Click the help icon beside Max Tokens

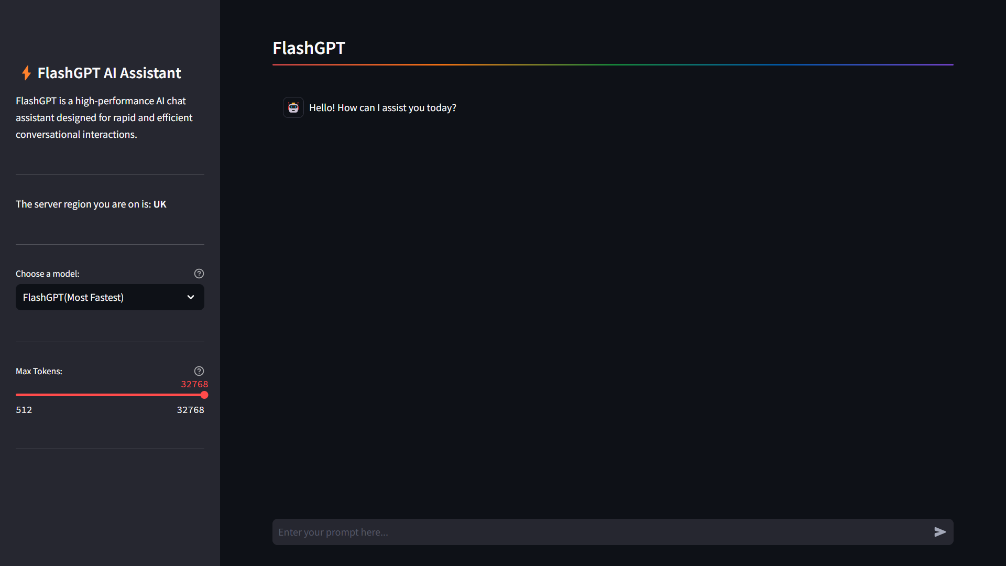pyautogui.click(x=199, y=371)
